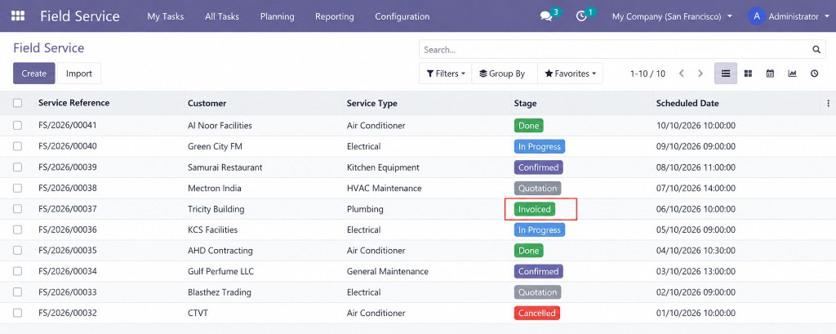Screen dimensions: 836x334
Task: Click the Field Service app title
Action: click(x=80, y=16)
